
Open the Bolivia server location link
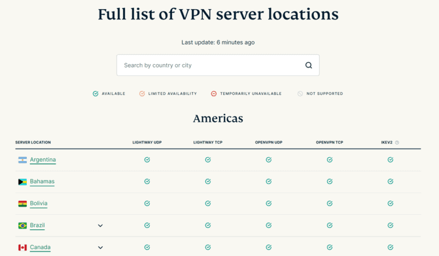[x=39, y=203]
